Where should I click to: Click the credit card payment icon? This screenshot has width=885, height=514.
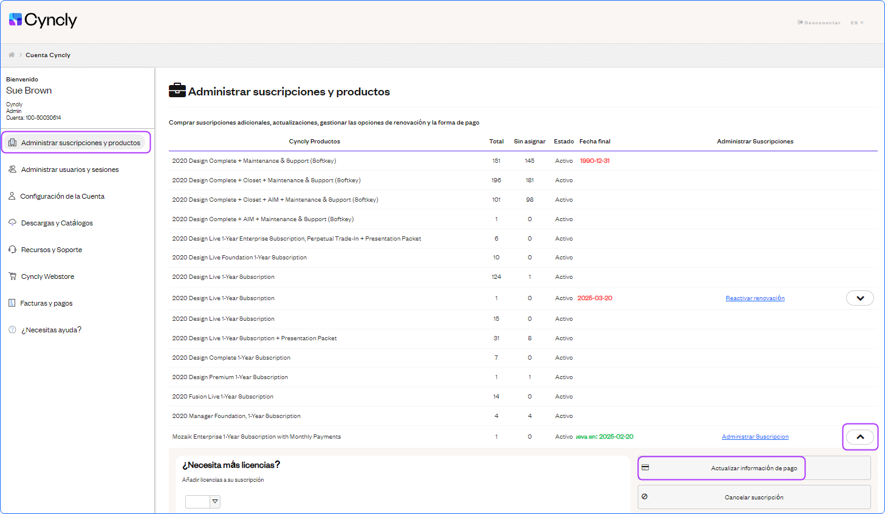click(x=645, y=468)
